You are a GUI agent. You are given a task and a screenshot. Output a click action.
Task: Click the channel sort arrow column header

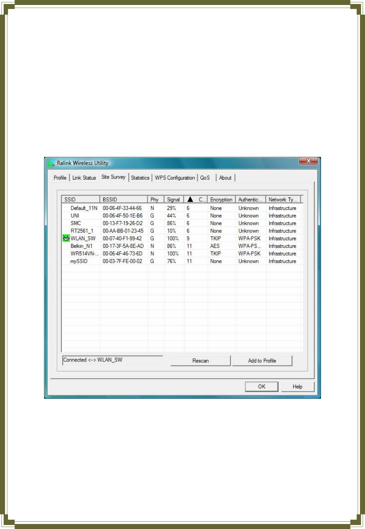click(196, 200)
